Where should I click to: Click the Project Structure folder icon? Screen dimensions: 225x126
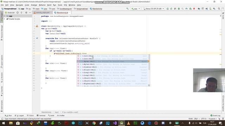point(199,9)
